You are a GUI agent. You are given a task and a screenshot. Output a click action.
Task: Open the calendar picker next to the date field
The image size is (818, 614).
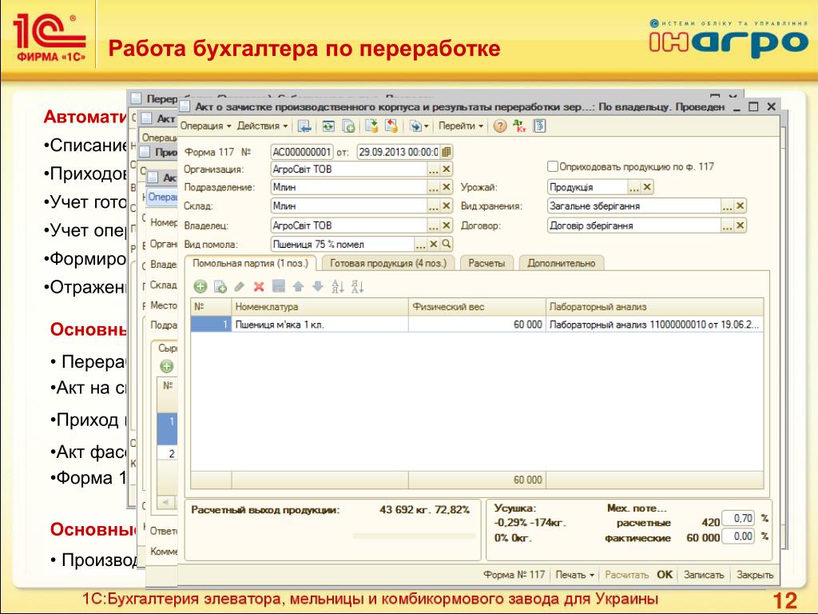point(446,152)
